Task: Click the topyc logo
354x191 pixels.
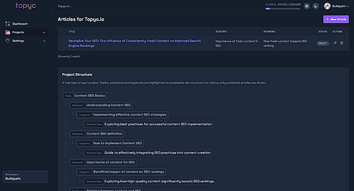Action: click(x=25, y=6)
